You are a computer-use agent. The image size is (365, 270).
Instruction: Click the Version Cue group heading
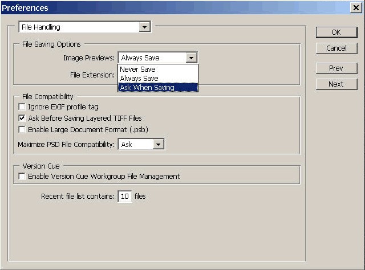(40, 166)
